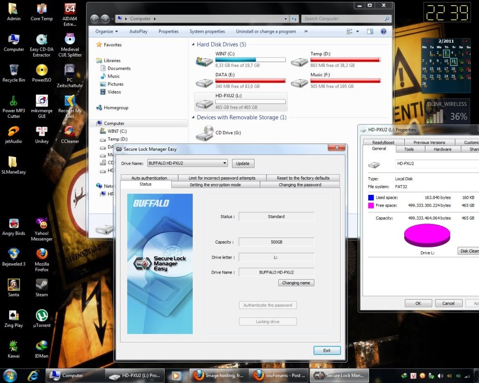Image resolution: width=479 pixels, height=383 pixels.
Task: Click the magenta Free space color swatch
Action: (x=371, y=206)
